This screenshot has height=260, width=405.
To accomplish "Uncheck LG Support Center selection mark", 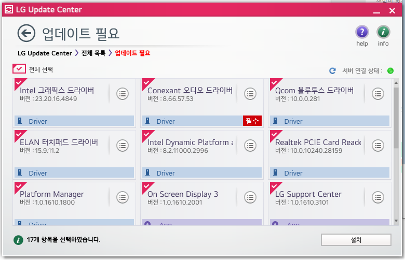I will point(275,186).
